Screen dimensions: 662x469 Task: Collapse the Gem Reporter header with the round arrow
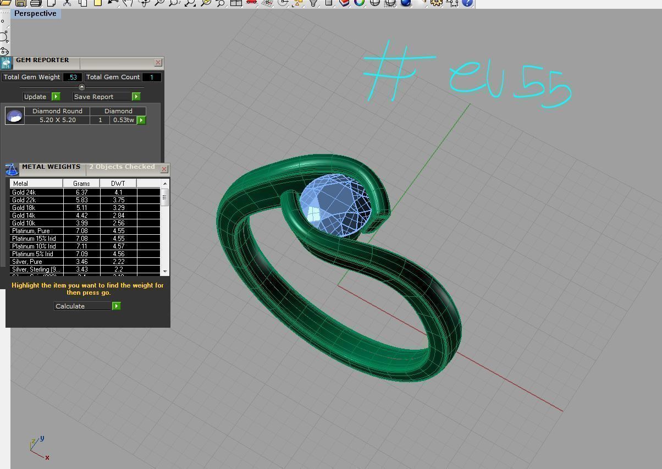click(82, 87)
